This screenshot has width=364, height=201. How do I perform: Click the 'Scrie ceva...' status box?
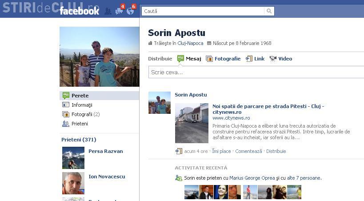pyautogui.click(x=256, y=72)
